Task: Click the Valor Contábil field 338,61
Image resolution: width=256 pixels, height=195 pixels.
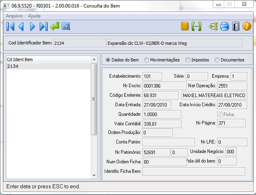Action: [162, 124]
